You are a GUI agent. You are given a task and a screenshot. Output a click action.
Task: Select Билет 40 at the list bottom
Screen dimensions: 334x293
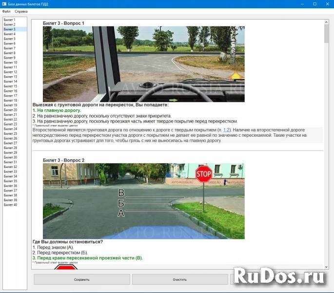tap(10, 205)
